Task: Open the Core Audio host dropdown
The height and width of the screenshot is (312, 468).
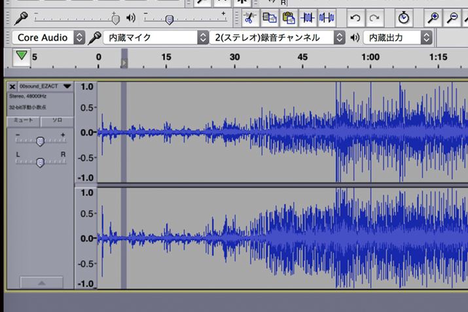Action: 50,37
